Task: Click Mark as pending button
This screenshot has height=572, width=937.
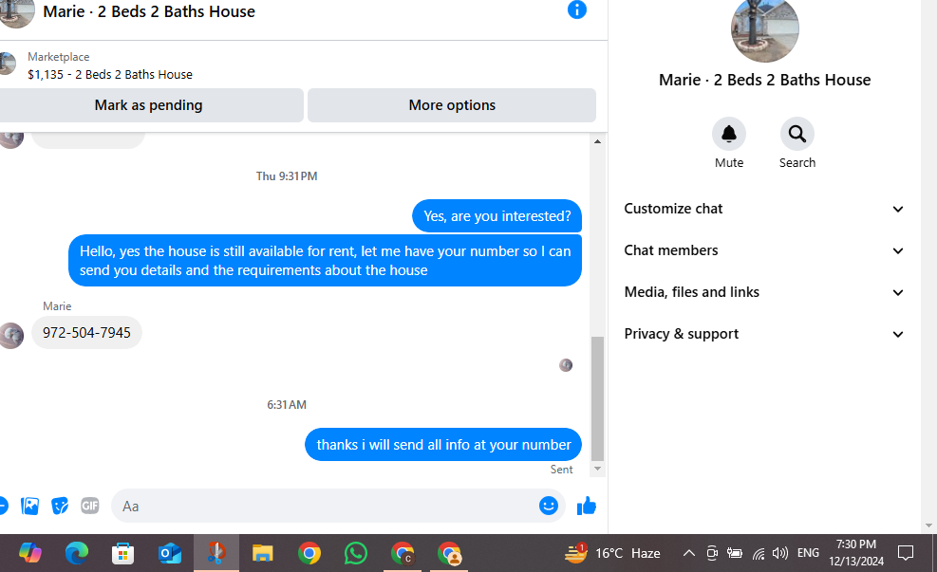Action: (149, 105)
